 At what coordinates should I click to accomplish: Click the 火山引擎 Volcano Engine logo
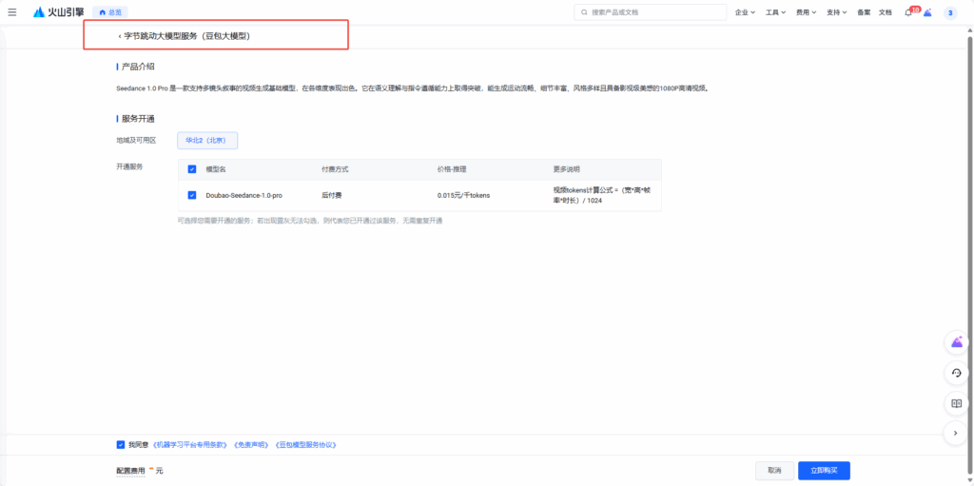58,12
